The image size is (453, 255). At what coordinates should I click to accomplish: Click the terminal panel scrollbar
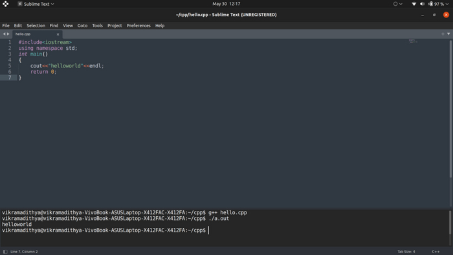pyautogui.click(x=450, y=223)
